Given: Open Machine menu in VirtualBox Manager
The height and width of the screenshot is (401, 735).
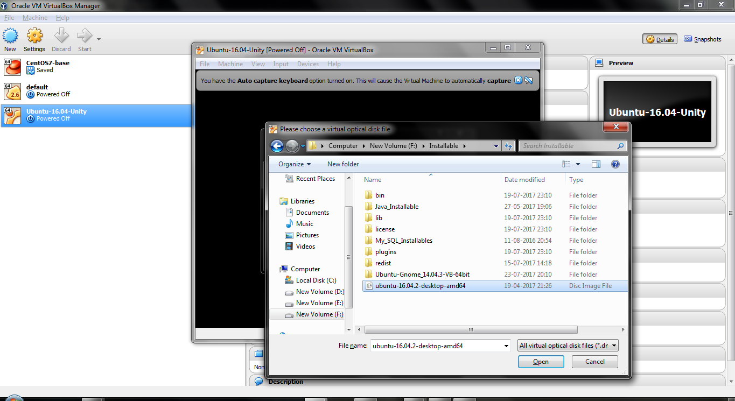Looking at the screenshot, I should coord(35,18).
